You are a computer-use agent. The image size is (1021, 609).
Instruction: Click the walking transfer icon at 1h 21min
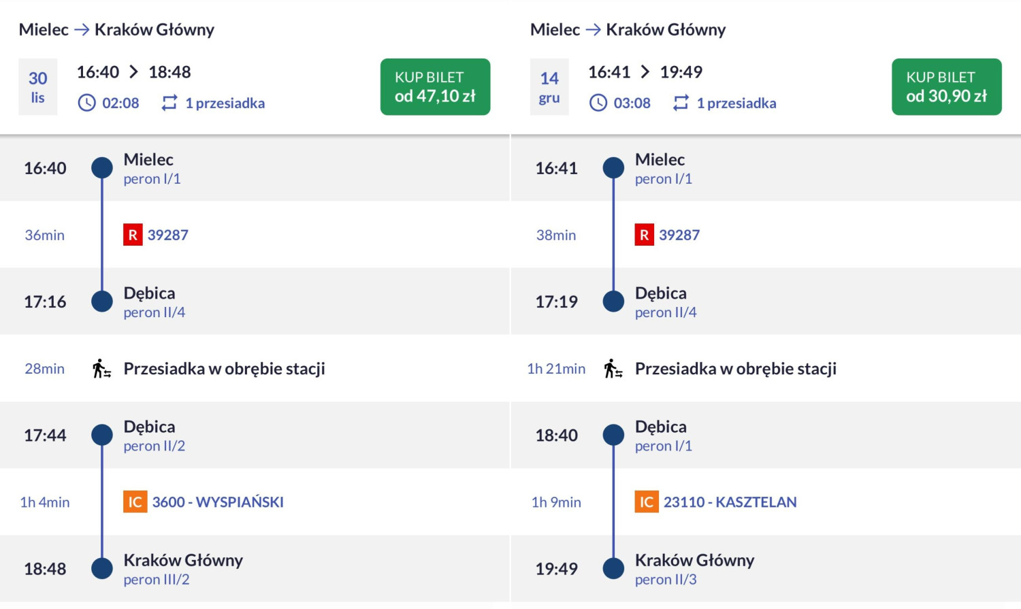[613, 369]
